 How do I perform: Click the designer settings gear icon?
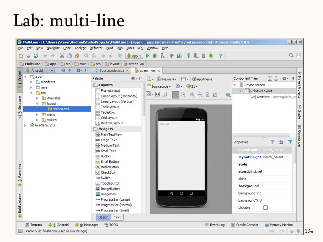tap(228, 95)
